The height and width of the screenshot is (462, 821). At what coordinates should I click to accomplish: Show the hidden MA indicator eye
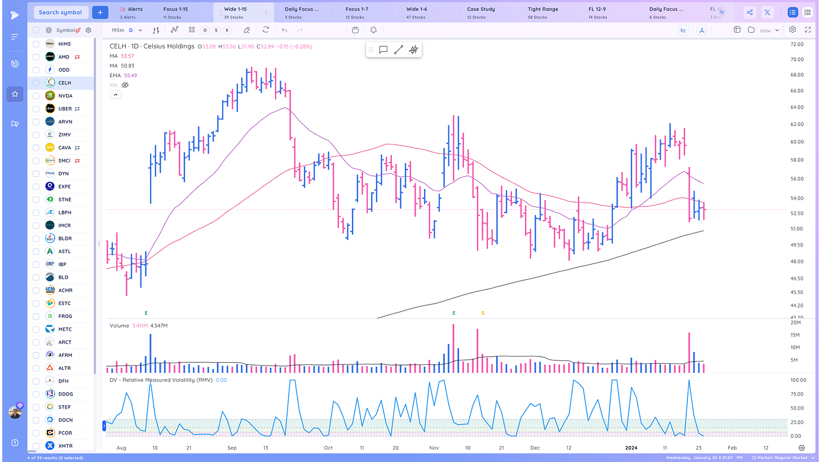[x=125, y=85]
